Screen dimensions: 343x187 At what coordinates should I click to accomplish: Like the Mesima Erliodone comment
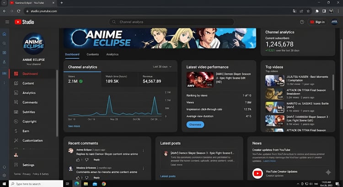point(78,177)
